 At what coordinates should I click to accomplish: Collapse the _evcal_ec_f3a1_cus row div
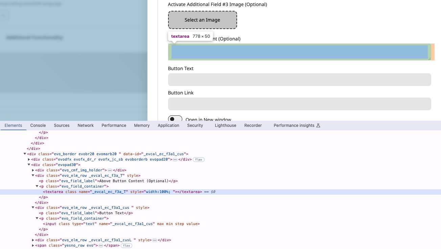[x=33, y=207]
